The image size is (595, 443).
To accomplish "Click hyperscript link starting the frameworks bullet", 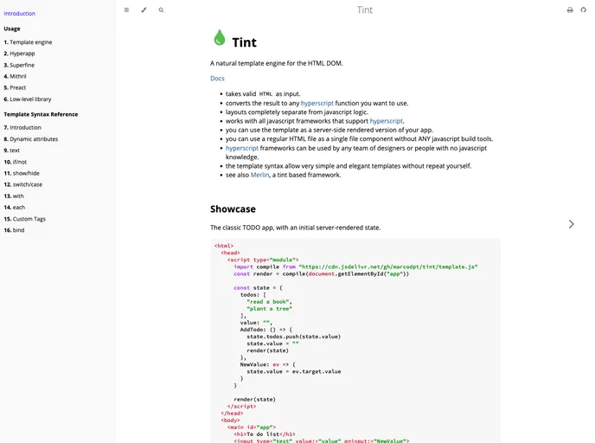I will (x=242, y=148).
